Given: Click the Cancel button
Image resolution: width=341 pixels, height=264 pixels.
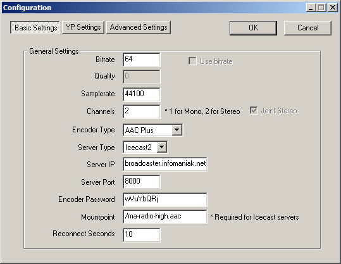Looking at the screenshot, I should point(307,28).
